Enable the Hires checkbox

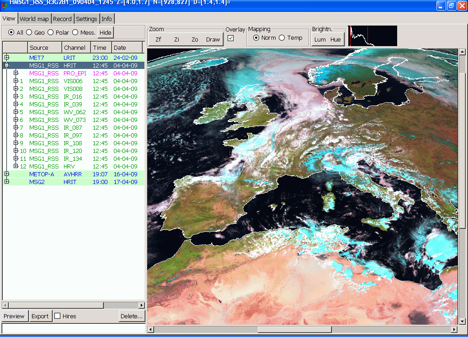pyautogui.click(x=58, y=316)
